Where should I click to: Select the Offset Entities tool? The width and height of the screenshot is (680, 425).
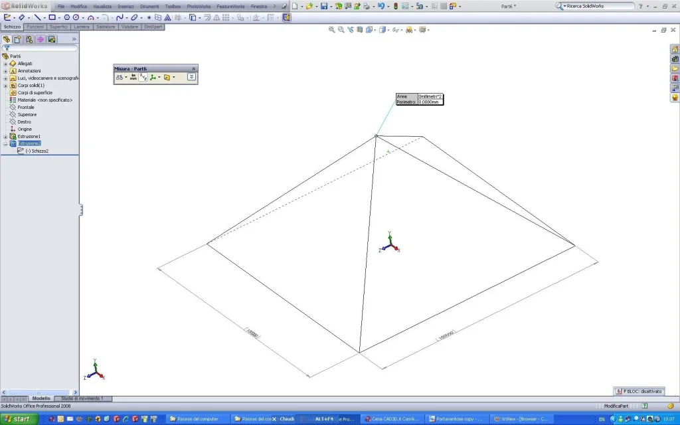pyautogui.click(x=207, y=17)
